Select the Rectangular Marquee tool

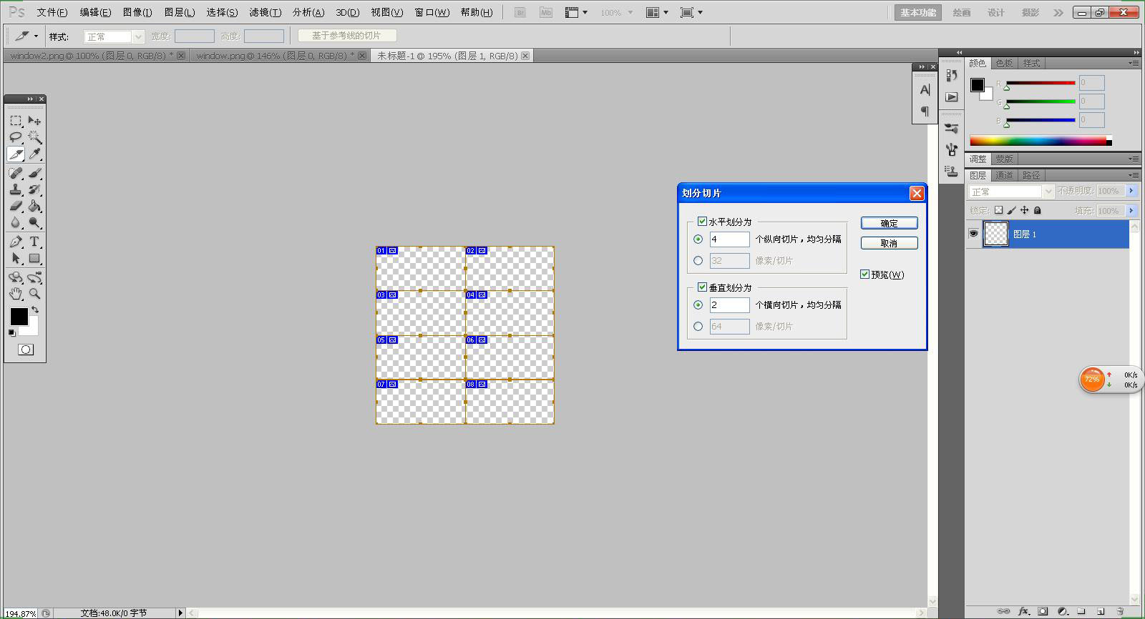pyautogui.click(x=16, y=121)
